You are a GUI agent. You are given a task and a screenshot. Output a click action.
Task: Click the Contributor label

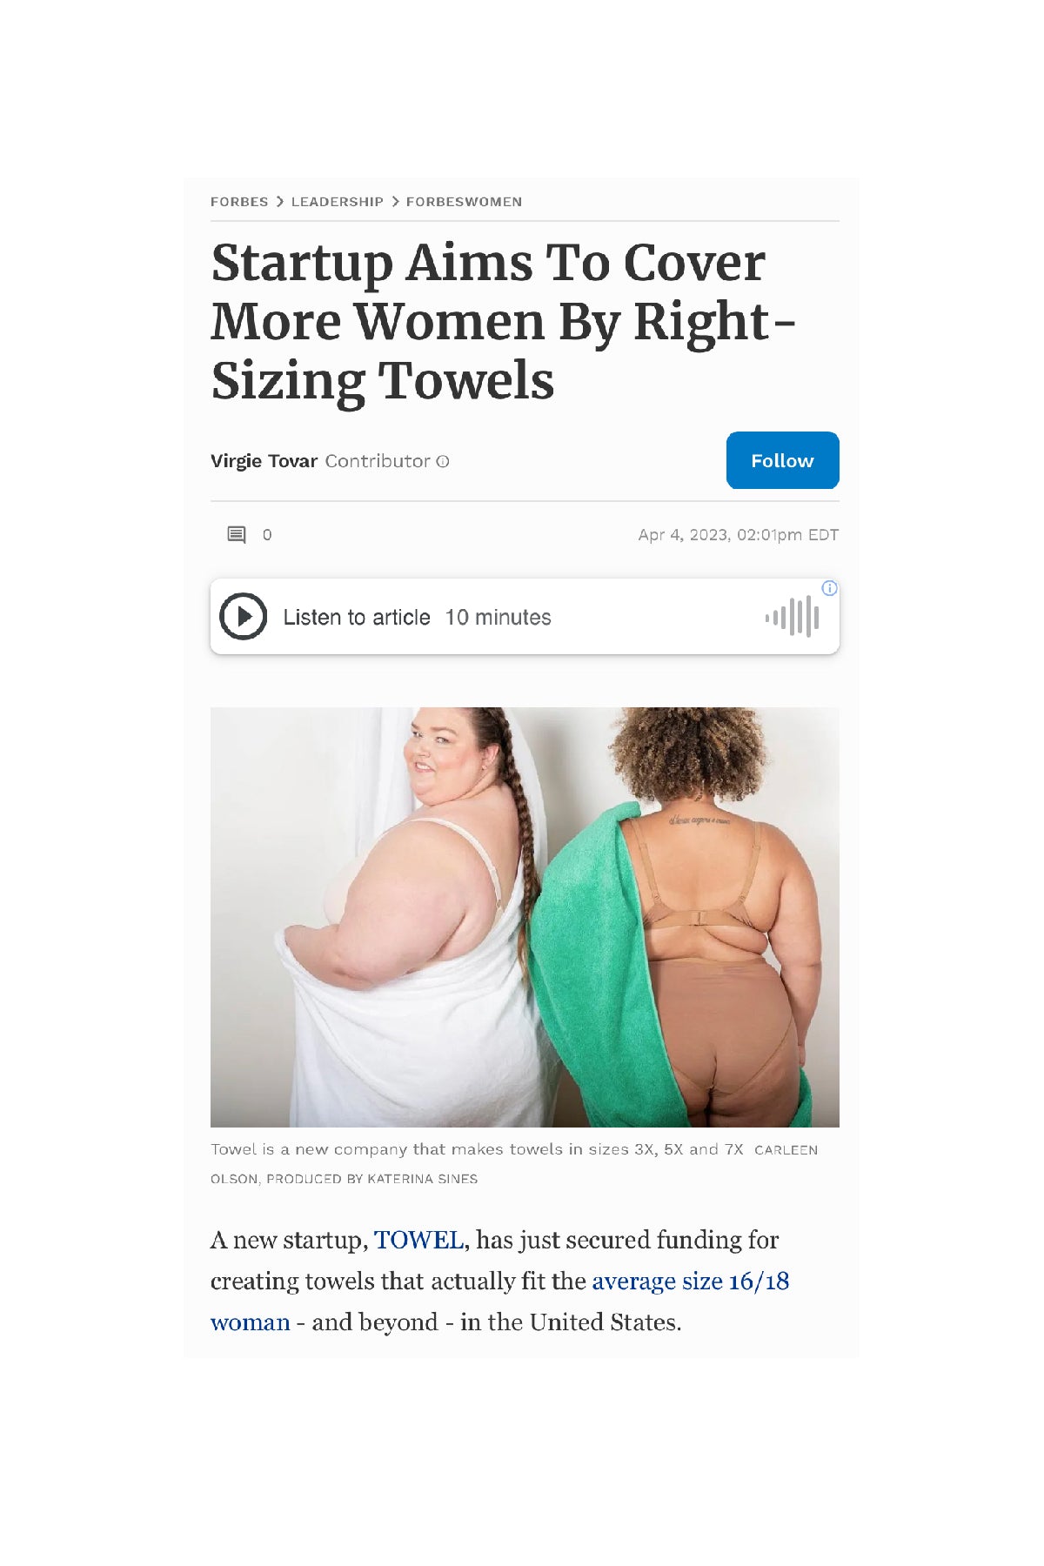pyautogui.click(x=378, y=461)
